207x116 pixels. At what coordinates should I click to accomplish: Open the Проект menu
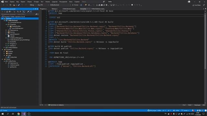tap(23, 2)
